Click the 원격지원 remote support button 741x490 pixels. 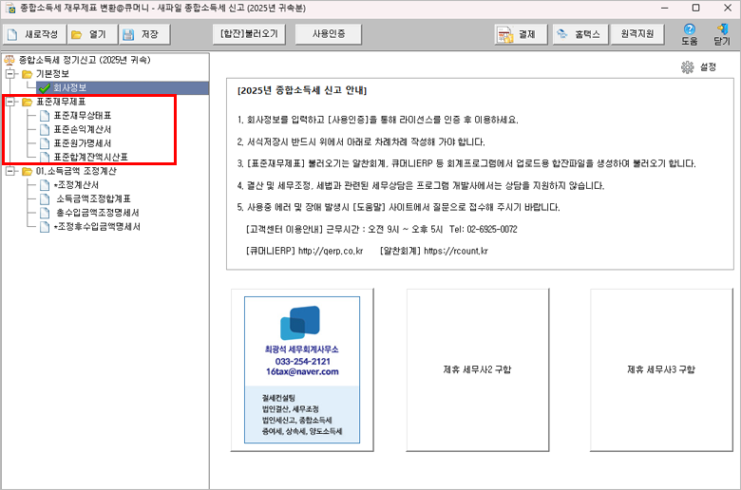tap(637, 34)
